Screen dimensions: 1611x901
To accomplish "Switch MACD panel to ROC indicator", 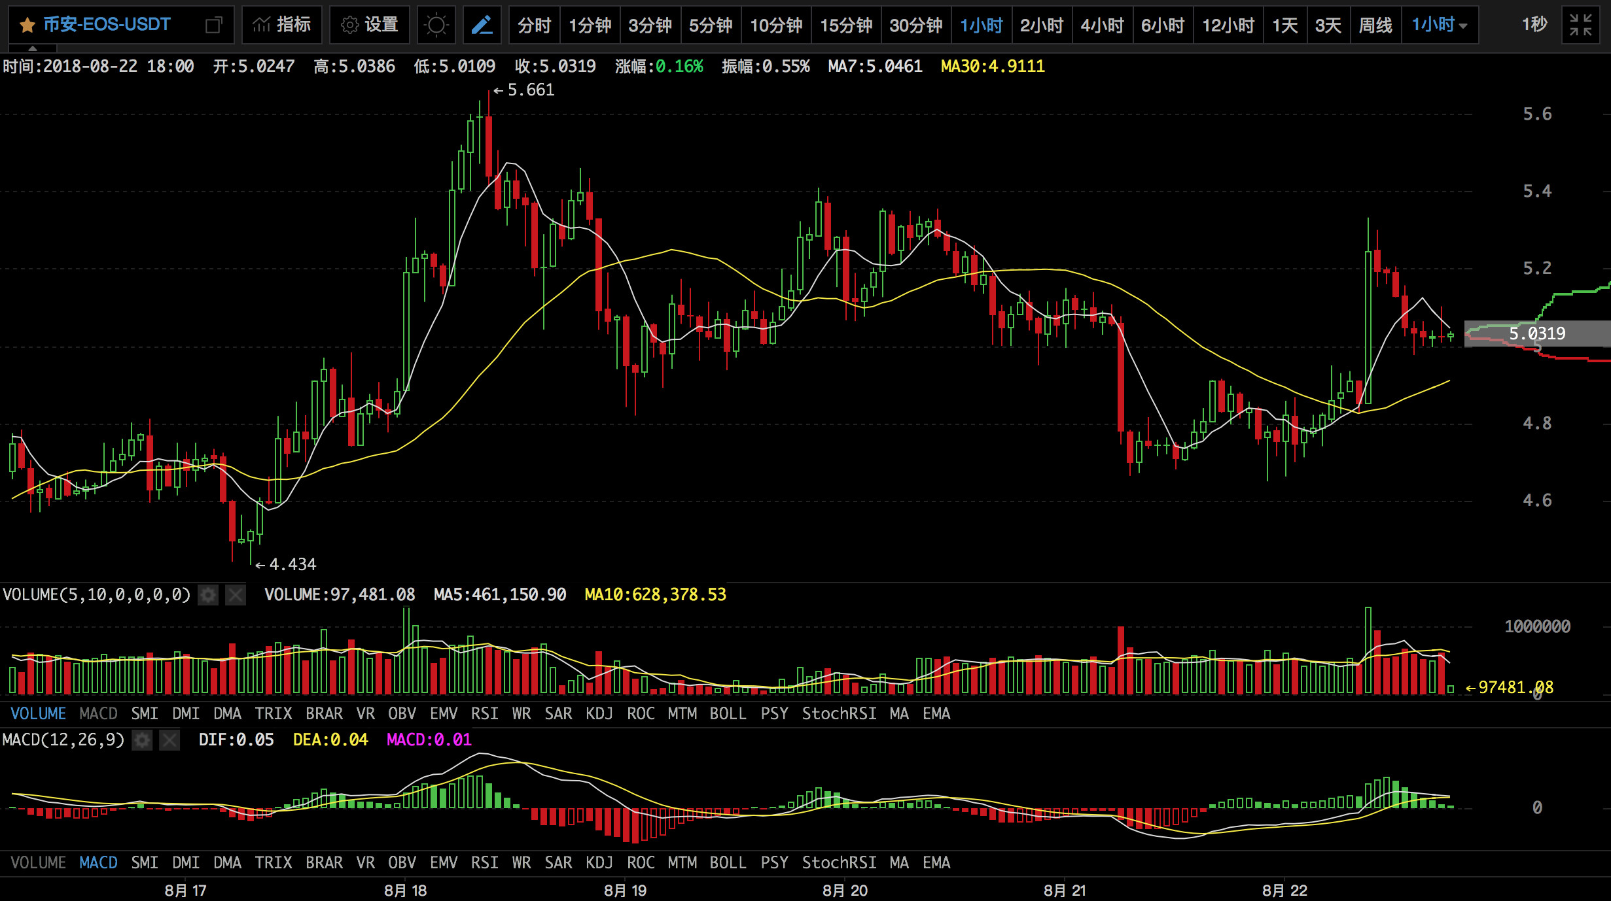I will click(x=641, y=862).
